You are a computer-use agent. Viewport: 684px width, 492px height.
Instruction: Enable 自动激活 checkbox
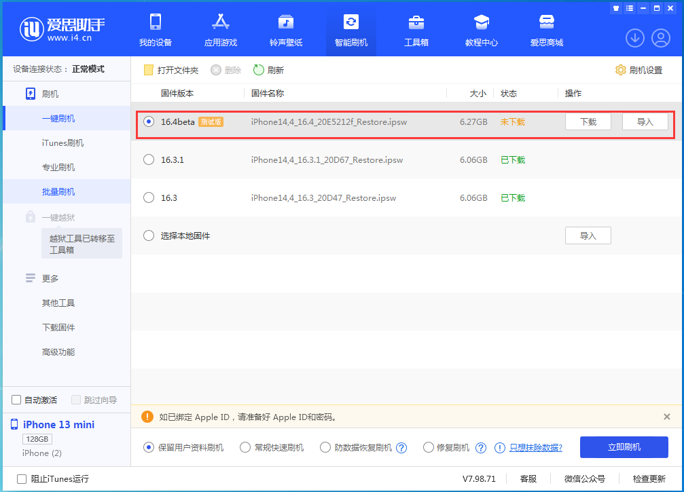(x=16, y=400)
